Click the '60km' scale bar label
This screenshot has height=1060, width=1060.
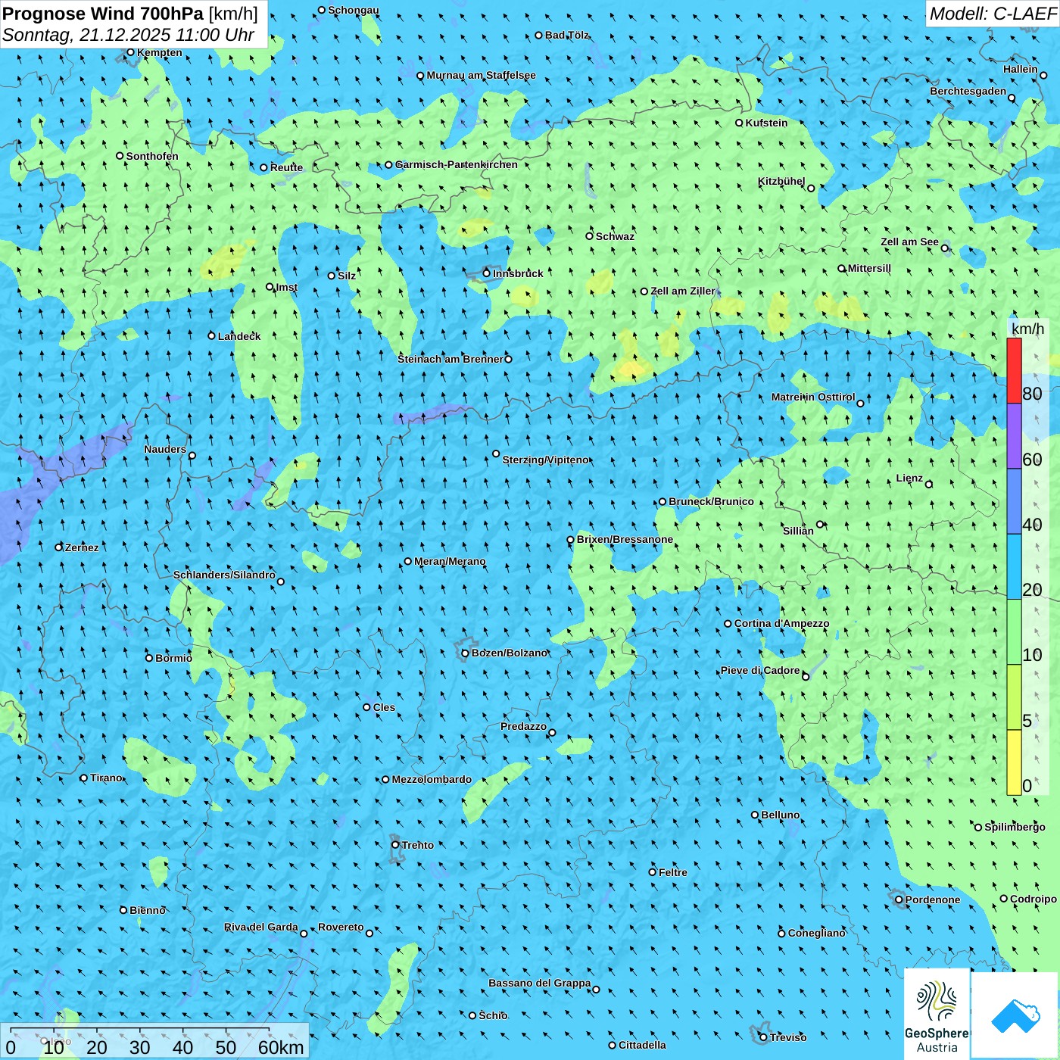coord(281,1047)
